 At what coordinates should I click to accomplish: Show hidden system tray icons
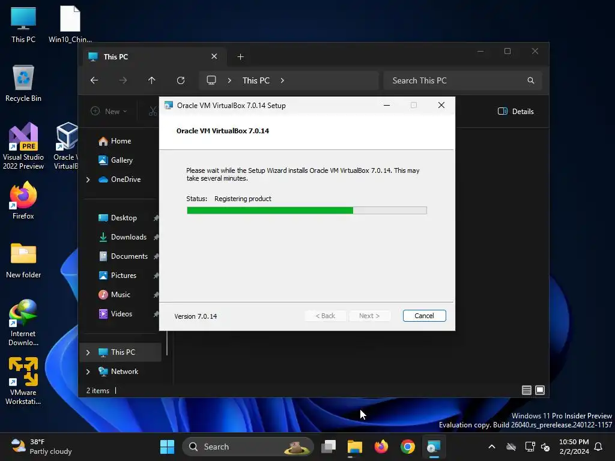[491, 447]
